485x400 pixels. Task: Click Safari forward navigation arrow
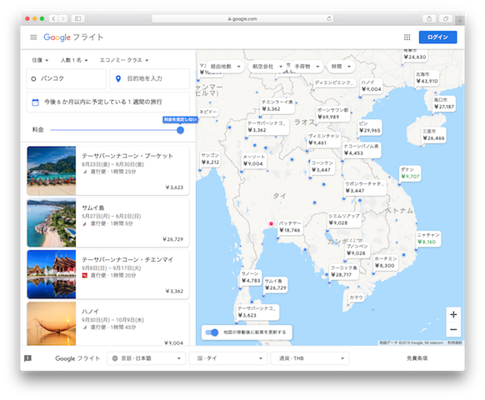(x=63, y=19)
